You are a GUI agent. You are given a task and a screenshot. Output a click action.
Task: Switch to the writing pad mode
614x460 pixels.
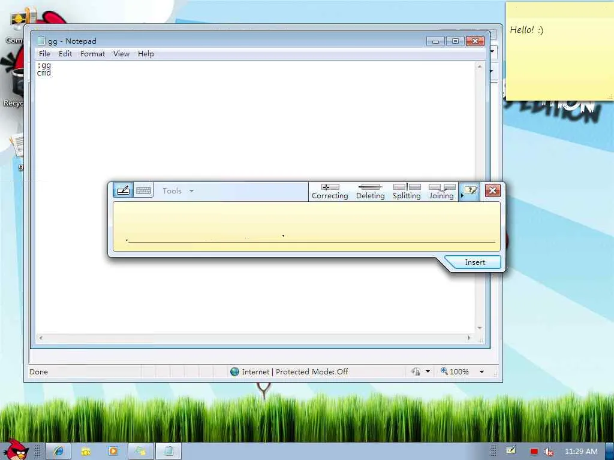click(x=124, y=190)
